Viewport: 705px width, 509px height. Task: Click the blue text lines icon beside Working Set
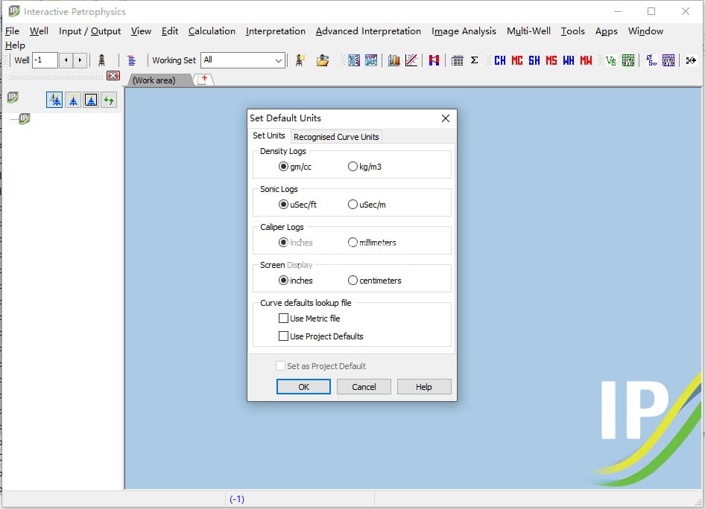click(131, 60)
